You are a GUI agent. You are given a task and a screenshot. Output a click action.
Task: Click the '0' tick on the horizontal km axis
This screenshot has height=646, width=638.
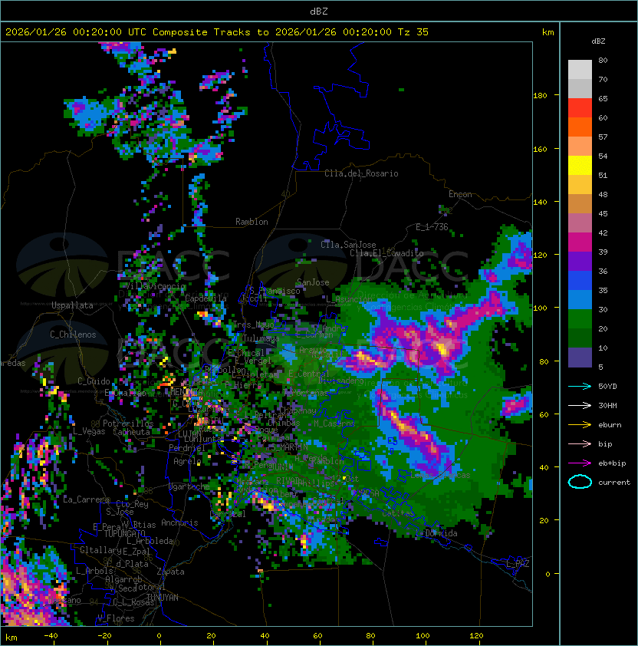tap(159, 636)
